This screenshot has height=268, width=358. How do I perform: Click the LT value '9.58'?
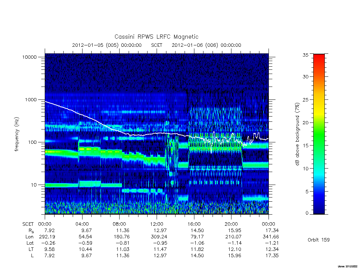tap(50, 249)
